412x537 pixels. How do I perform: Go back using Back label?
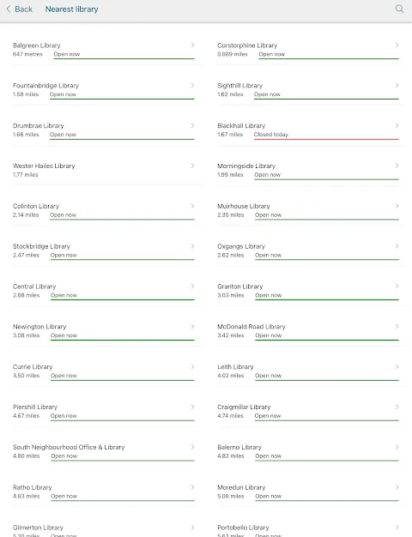pyautogui.click(x=24, y=9)
